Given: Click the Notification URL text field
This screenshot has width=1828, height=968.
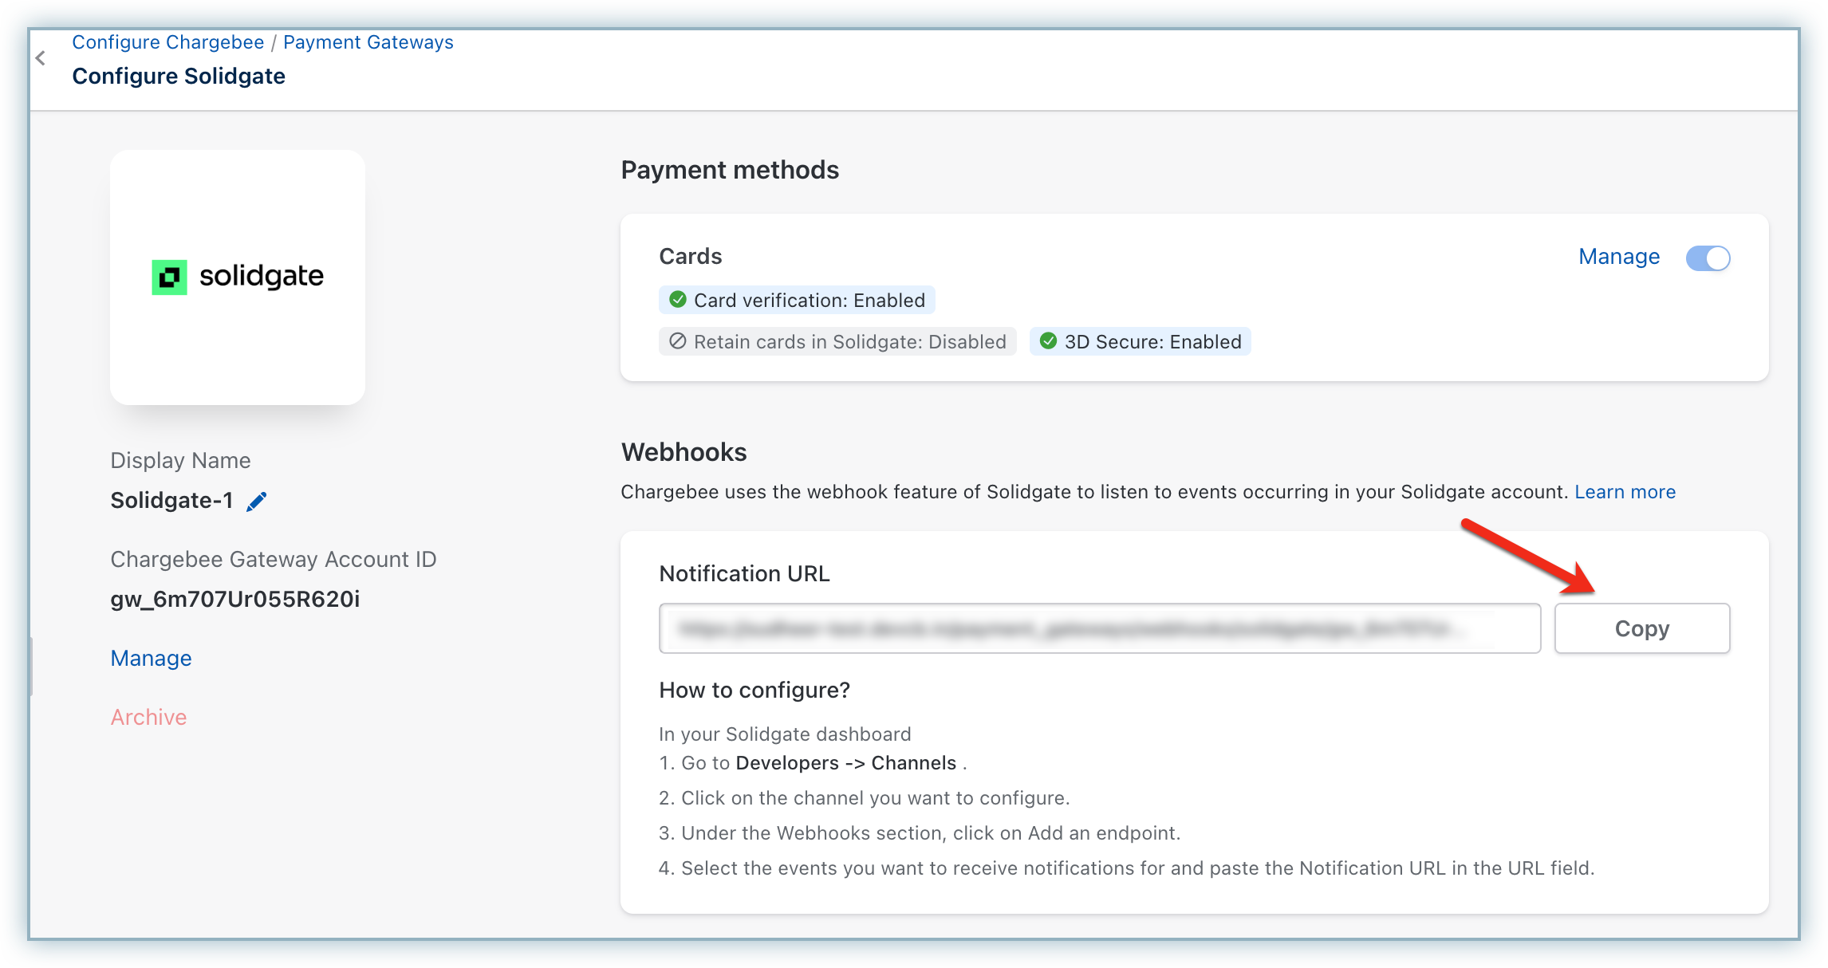Looking at the screenshot, I should click(x=1099, y=628).
